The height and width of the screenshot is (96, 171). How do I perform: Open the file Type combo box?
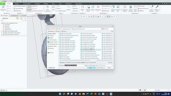click(x=94, y=65)
